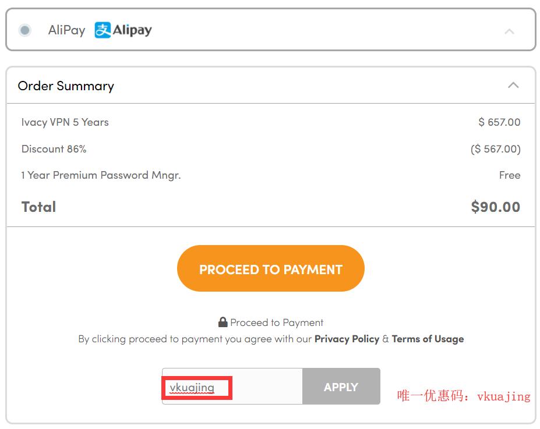The height and width of the screenshot is (429, 540).
Task: Click the Discount 86% label
Action: coord(54,149)
